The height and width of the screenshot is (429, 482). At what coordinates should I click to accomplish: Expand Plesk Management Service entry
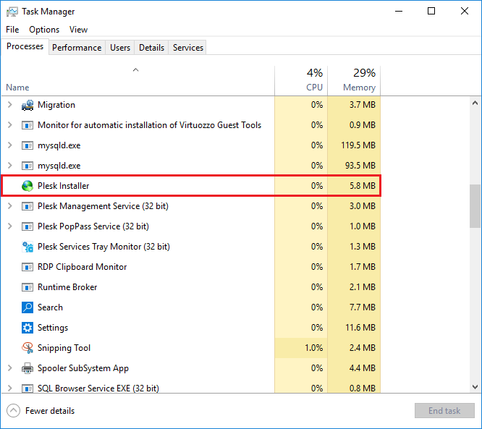point(9,206)
